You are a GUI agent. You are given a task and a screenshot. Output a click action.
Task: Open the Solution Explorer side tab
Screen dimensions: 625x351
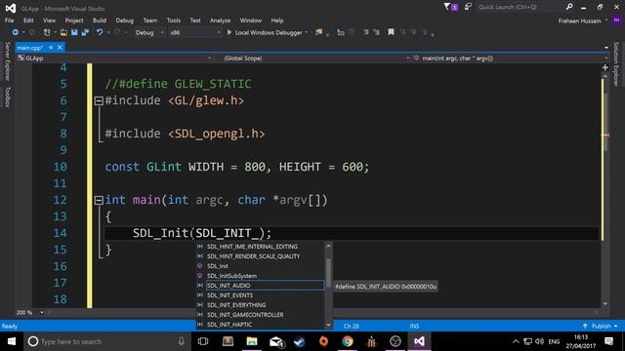[x=616, y=63]
